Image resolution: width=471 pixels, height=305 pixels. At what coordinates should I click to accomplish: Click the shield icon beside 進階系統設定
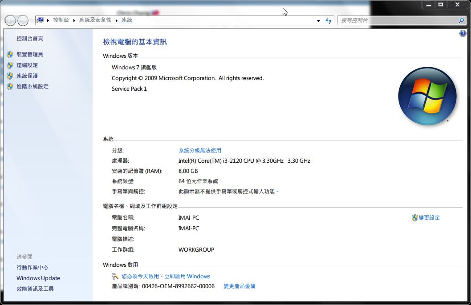10,87
